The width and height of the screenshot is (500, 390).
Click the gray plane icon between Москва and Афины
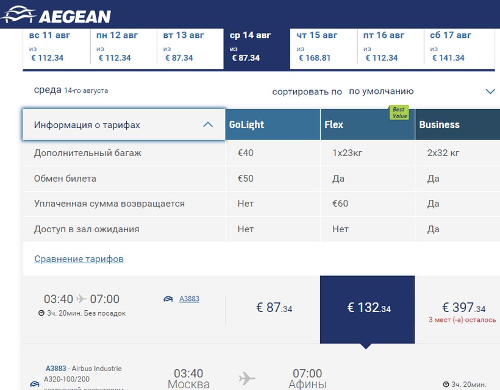(247, 378)
